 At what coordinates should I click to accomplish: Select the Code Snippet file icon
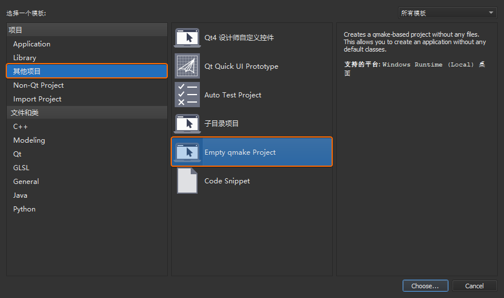(187, 181)
